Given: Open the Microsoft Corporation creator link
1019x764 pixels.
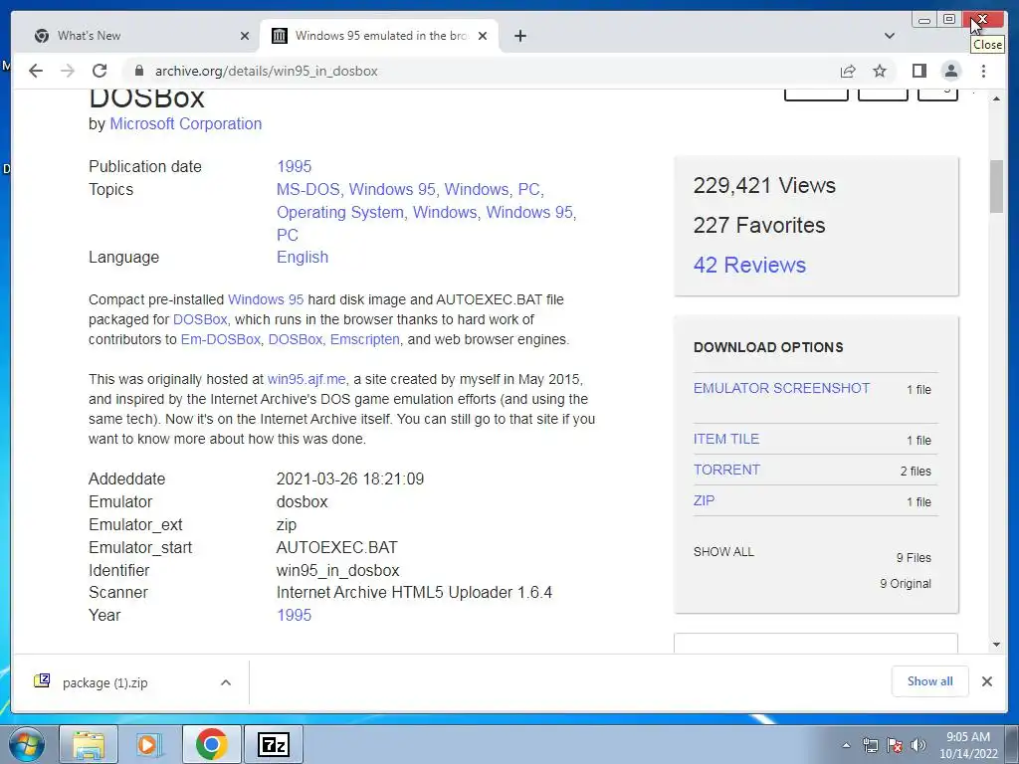Looking at the screenshot, I should click(x=186, y=123).
